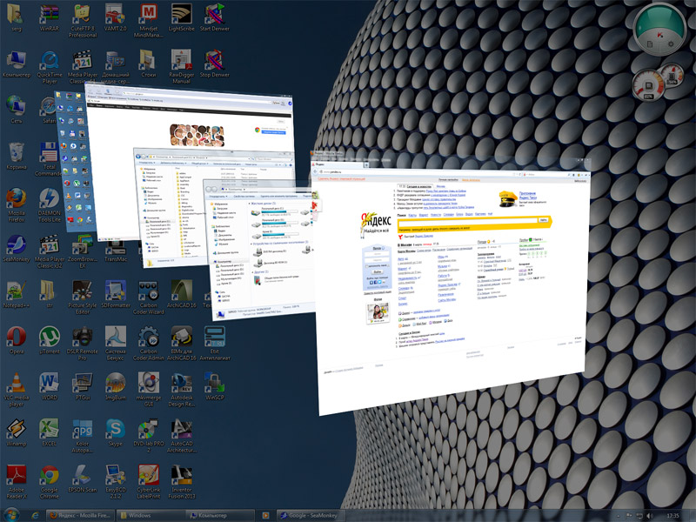Click the volume icon in system tray
696x522 pixels.
point(650,515)
